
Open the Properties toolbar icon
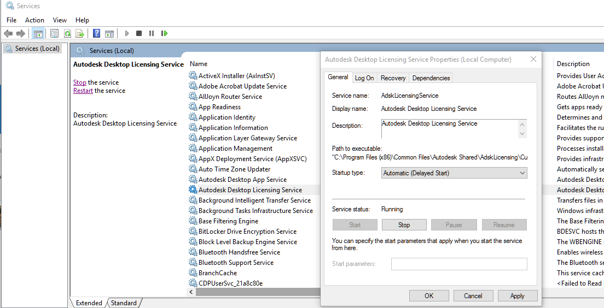[54, 33]
